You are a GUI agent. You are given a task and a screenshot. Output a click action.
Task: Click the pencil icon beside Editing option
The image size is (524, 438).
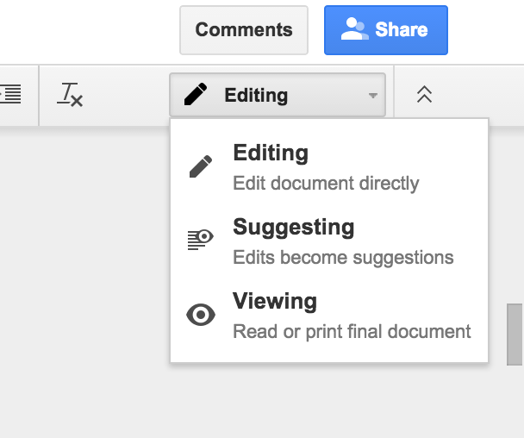click(201, 166)
